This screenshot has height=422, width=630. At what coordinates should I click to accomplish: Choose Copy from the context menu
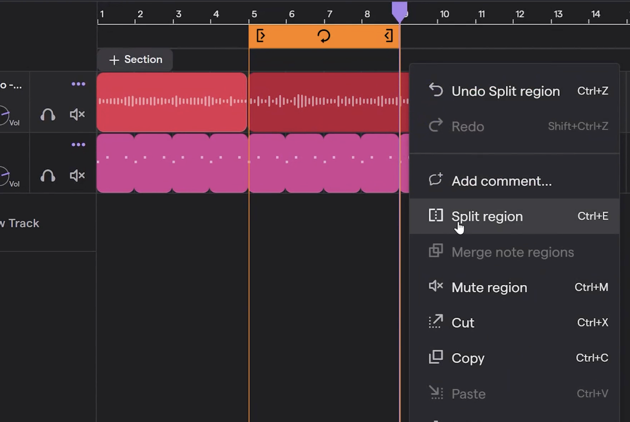tap(514, 358)
